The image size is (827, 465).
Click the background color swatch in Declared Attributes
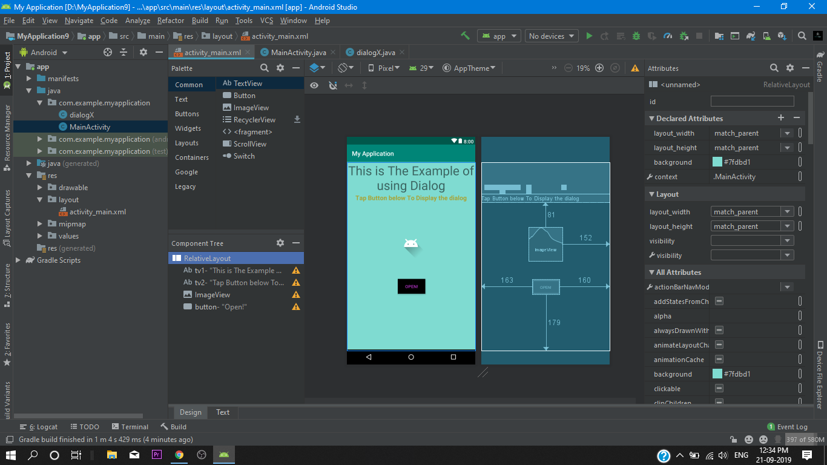[717, 162]
